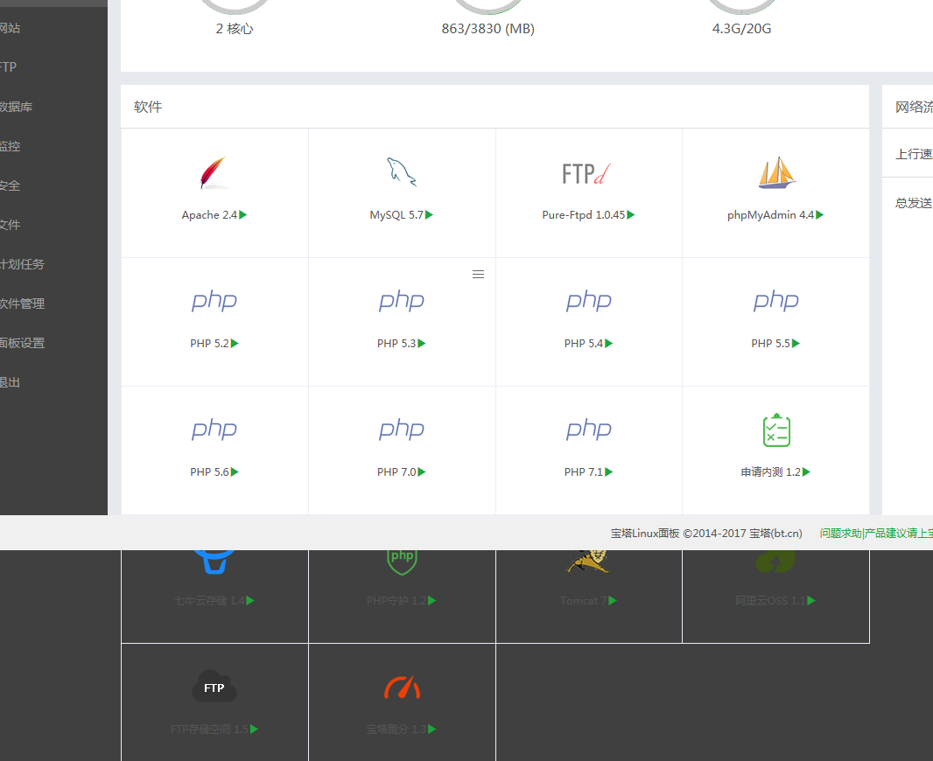Click the '4.3G/20G' disk usage text

[x=741, y=29]
